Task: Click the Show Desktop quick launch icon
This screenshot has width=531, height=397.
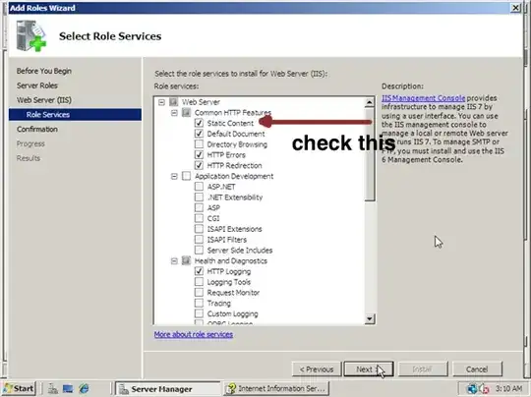Action: (68, 388)
